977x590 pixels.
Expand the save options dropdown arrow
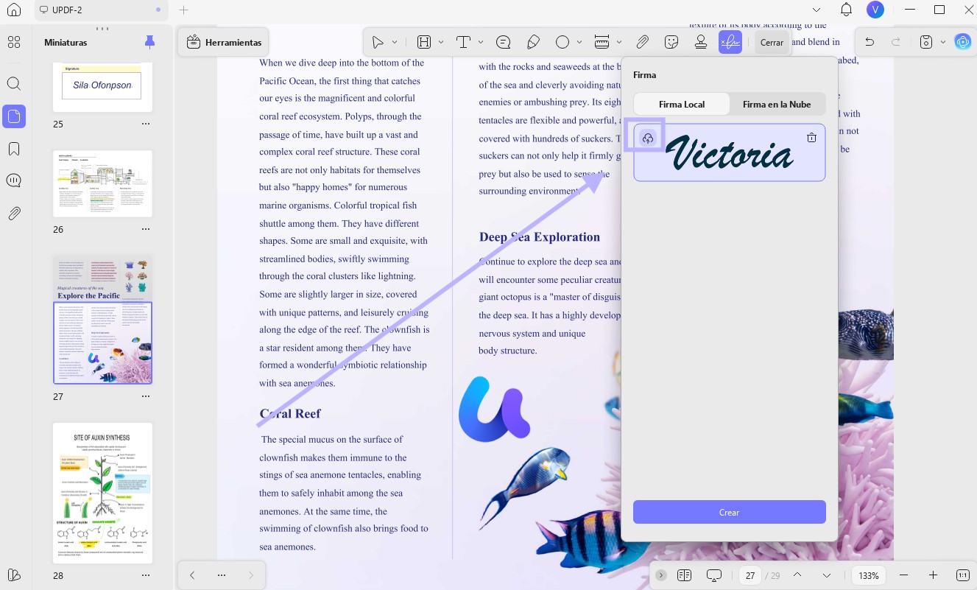click(x=943, y=42)
